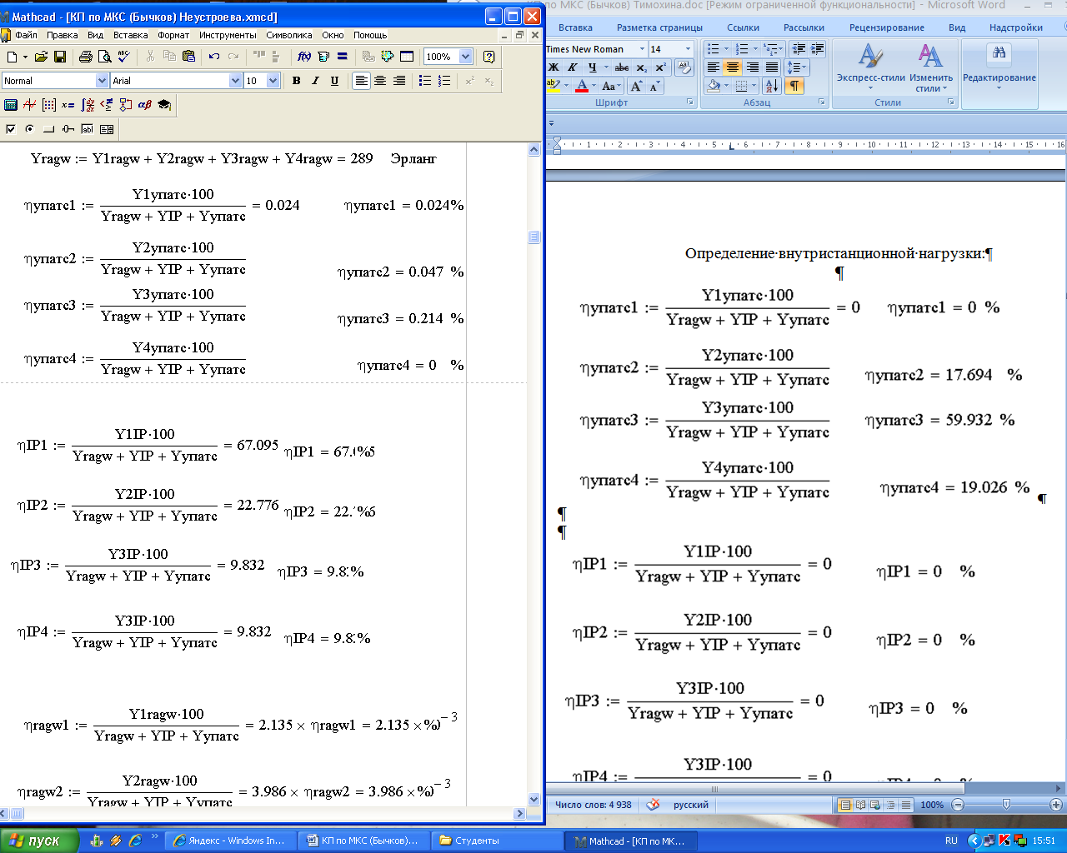This screenshot has width=1067, height=853.
Task: Paste clipboard contents in Mathcad
Action: coord(188,57)
